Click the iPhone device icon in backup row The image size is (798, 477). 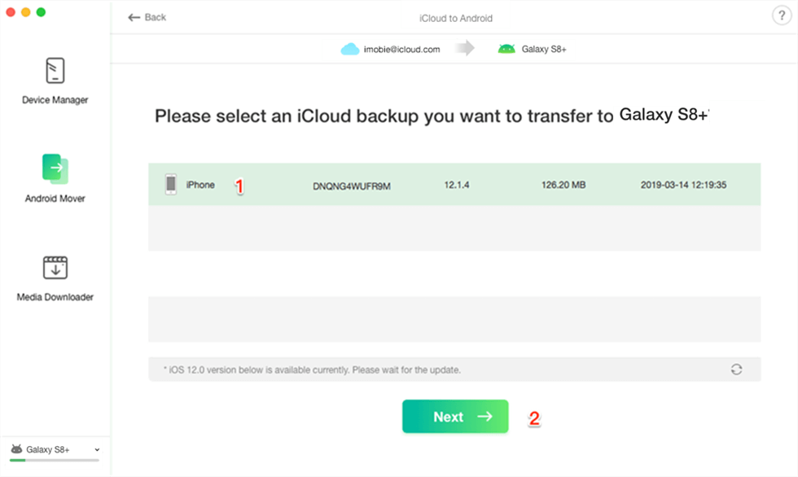coord(171,185)
